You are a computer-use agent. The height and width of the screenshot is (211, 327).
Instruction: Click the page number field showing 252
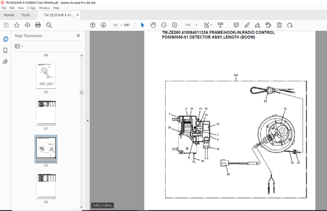tap(116, 25)
